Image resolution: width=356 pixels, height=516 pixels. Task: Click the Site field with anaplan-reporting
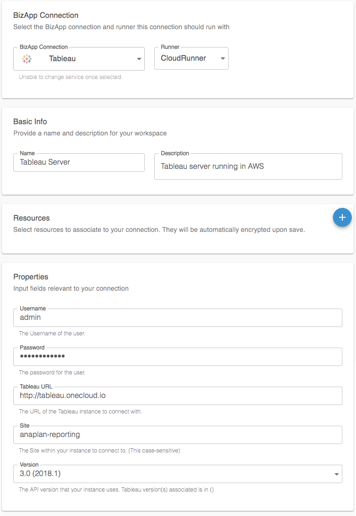pos(178,435)
